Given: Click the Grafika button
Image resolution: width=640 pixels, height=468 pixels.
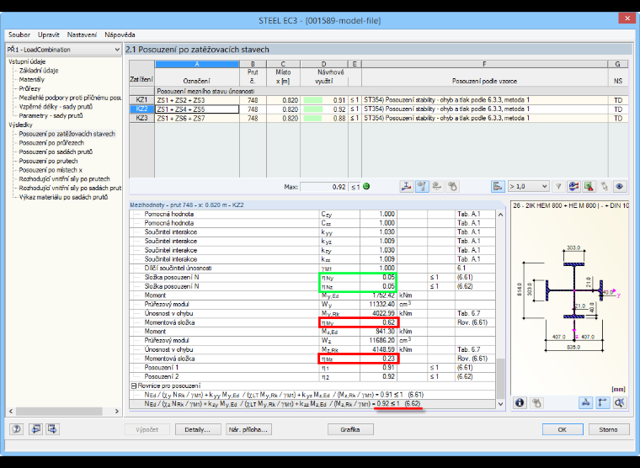Looking at the screenshot, I should pos(350,429).
